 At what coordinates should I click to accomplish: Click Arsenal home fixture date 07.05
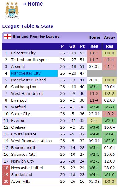pyautogui.click(x=94, y=67)
